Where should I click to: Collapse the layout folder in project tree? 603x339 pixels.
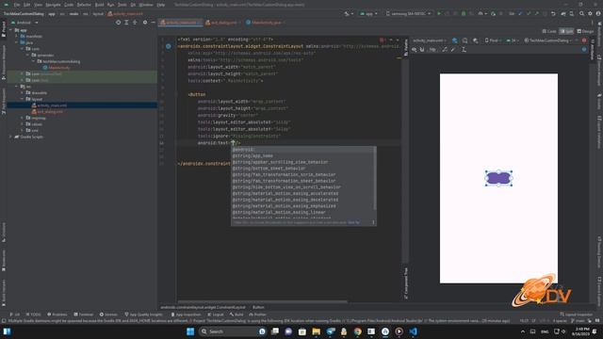(x=22, y=99)
